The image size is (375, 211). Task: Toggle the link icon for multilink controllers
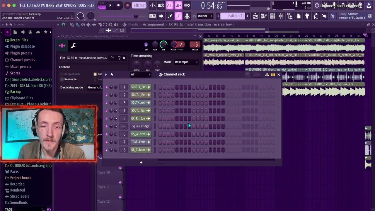pos(178,16)
